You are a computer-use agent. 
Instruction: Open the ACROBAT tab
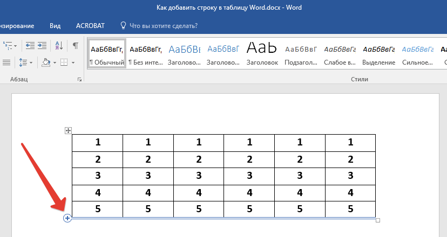click(91, 25)
